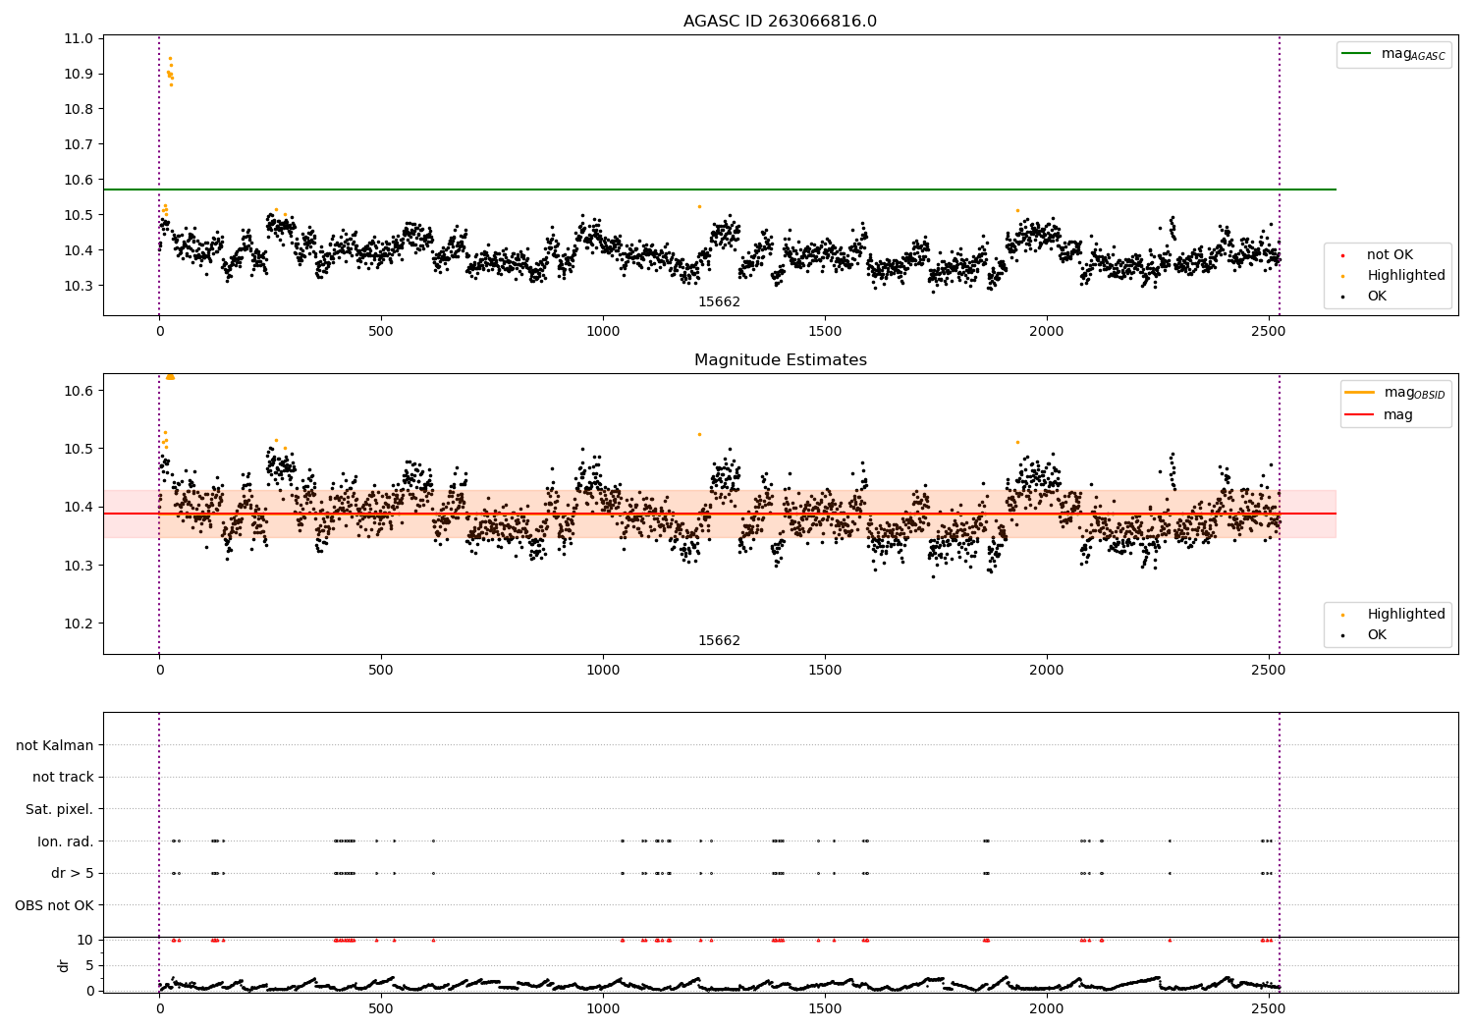This screenshot has height=1031, width=1473.
Task: Select the mag AGASC legend entry
Action: 1393,54
